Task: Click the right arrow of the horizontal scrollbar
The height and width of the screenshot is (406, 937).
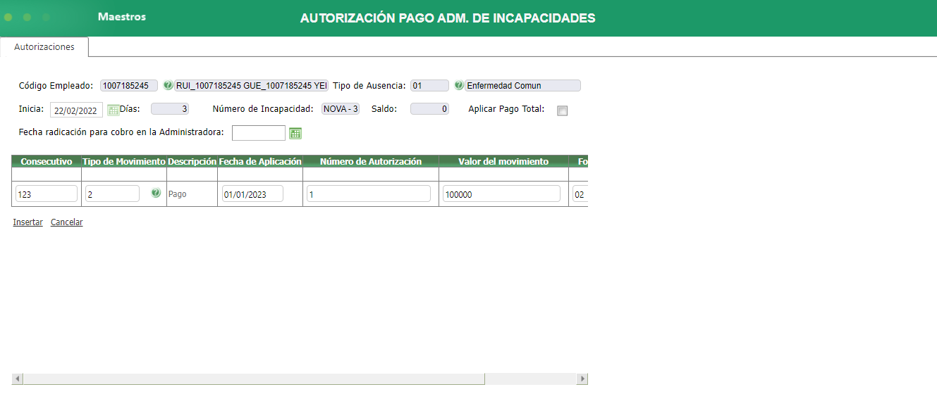Action: pos(582,379)
